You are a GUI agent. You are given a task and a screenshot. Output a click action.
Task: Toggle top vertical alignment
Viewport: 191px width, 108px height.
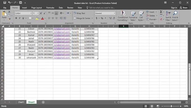pos(49,13)
